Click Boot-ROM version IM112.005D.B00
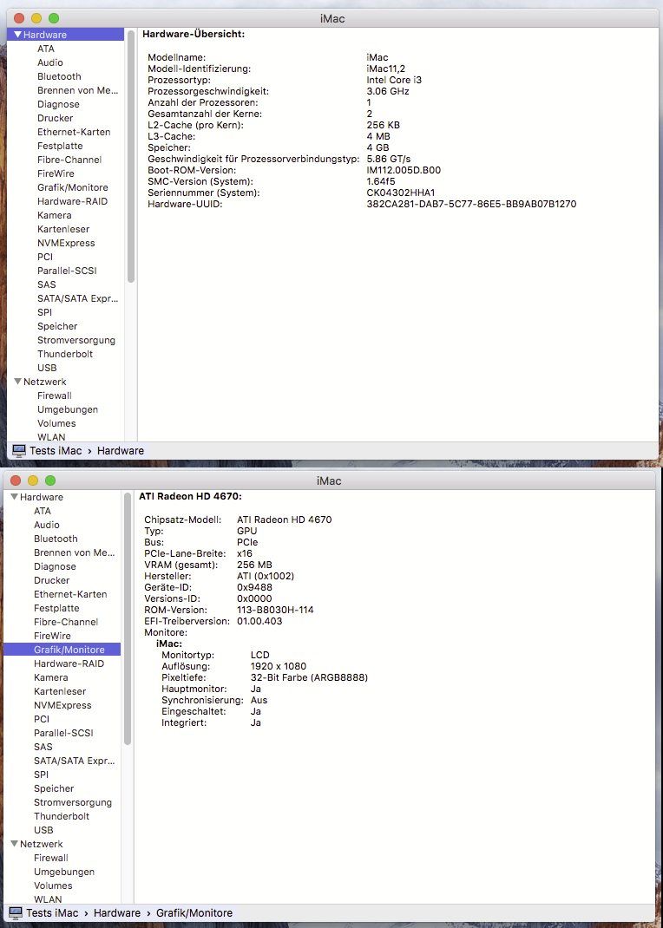 pyautogui.click(x=404, y=171)
